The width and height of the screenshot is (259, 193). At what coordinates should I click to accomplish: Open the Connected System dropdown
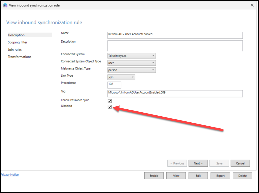[132, 56]
